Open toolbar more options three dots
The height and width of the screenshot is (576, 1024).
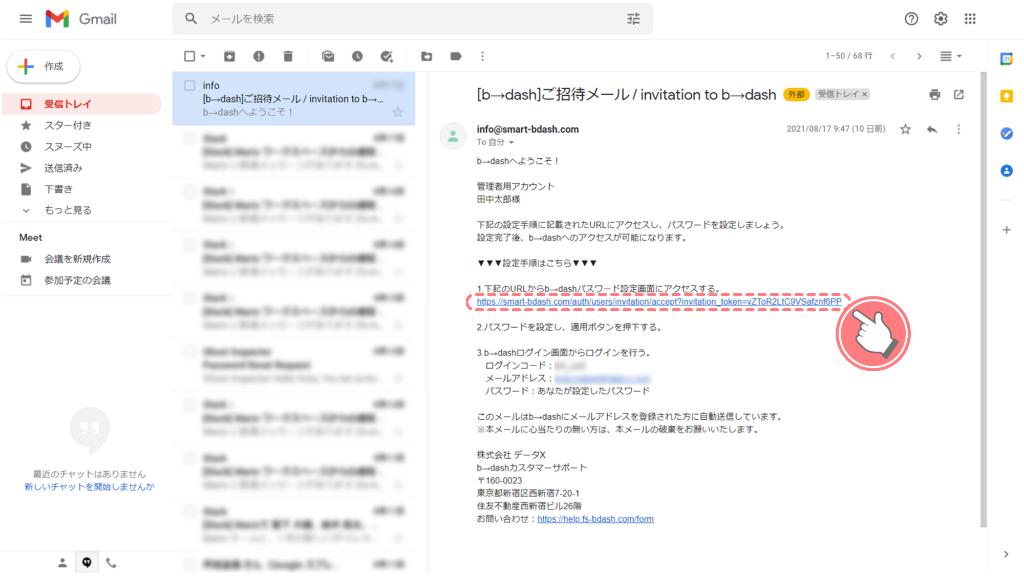point(482,56)
